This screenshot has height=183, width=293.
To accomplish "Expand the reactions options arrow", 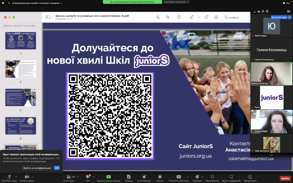I will 202,177.
